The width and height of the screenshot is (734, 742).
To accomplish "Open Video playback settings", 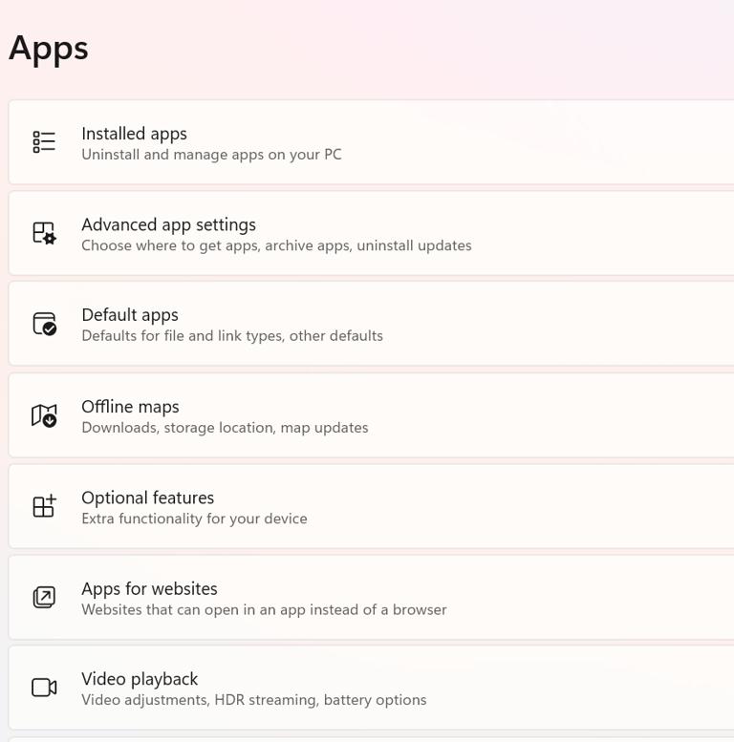I will tap(140, 679).
